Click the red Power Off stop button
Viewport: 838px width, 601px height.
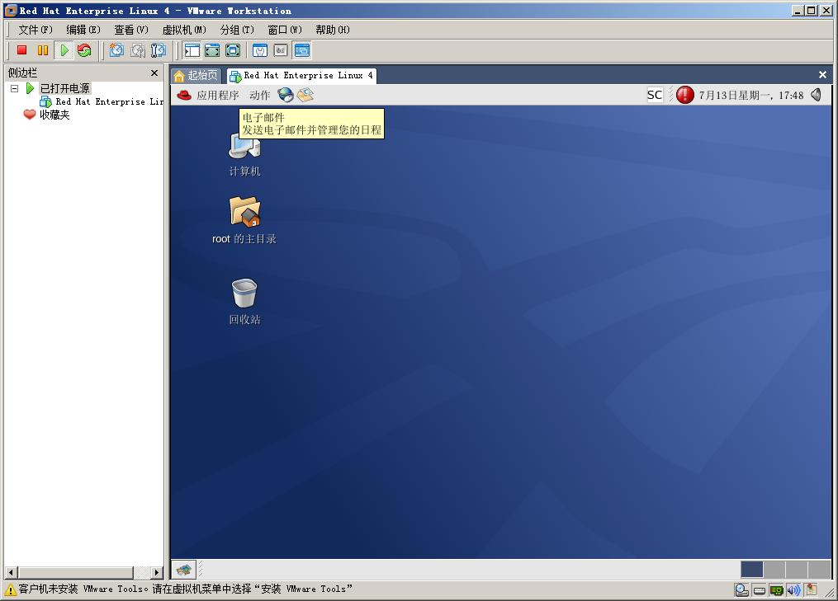click(22, 50)
